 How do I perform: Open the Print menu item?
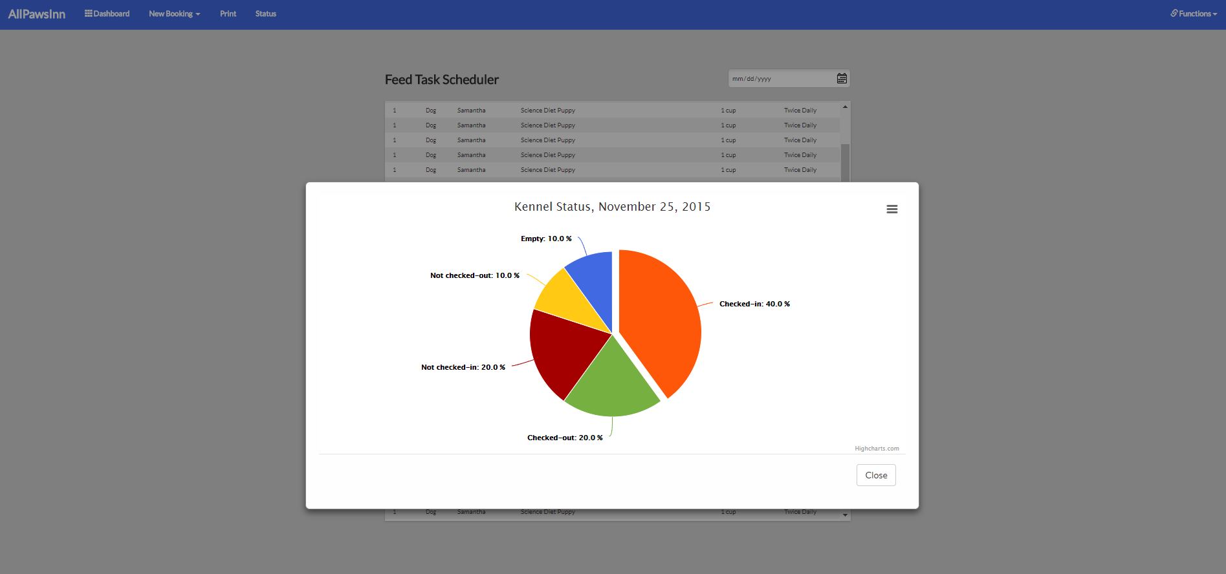(x=228, y=14)
